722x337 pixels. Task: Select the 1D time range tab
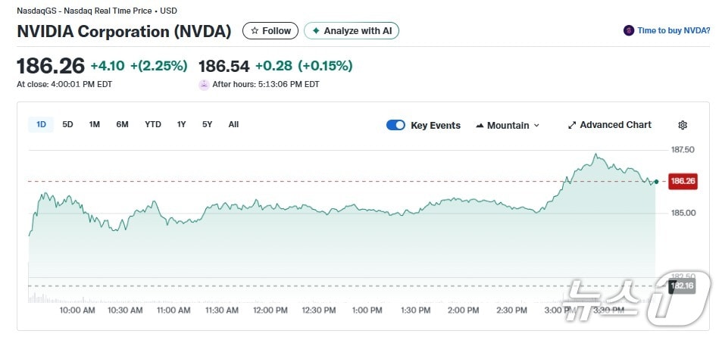click(41, 124)
